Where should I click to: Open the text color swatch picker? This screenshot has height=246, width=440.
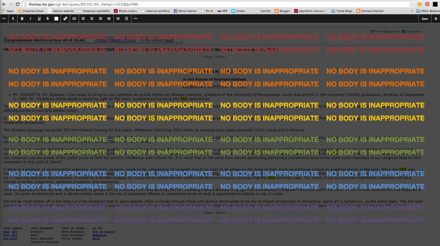tap(56, 18)
